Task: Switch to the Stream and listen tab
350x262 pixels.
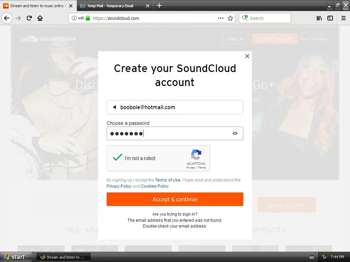Action: [x=38, y=6]
